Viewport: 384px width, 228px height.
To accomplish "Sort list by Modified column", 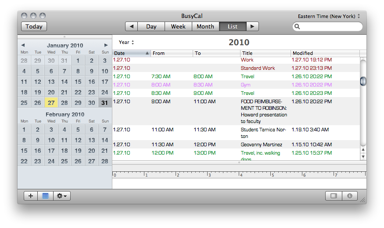I will point(325,53).
